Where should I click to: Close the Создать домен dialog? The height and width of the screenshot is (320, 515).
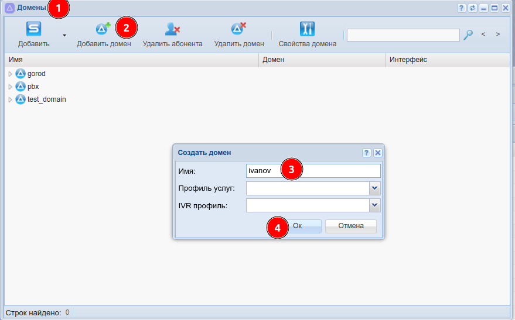(378, 153)
